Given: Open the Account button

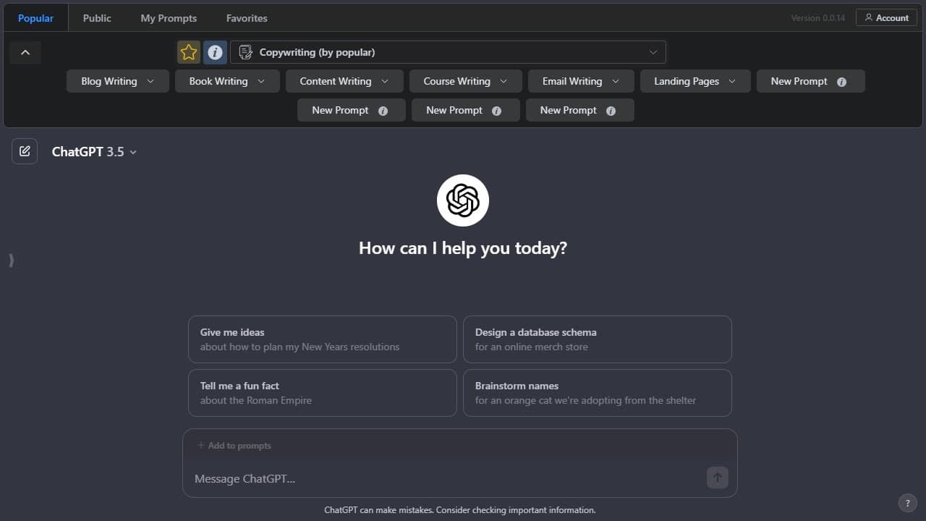Looking at the screenshot, I should 886,17.
